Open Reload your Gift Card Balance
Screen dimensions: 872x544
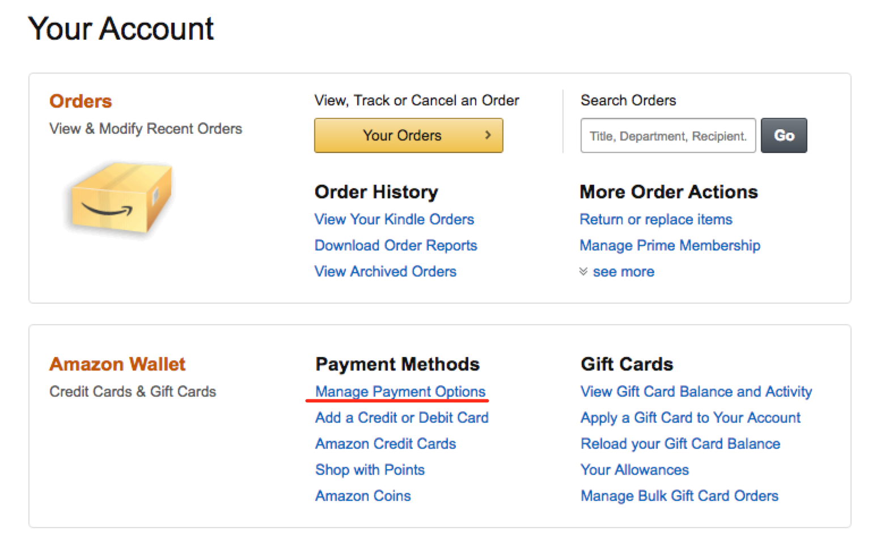pos(680,444)
